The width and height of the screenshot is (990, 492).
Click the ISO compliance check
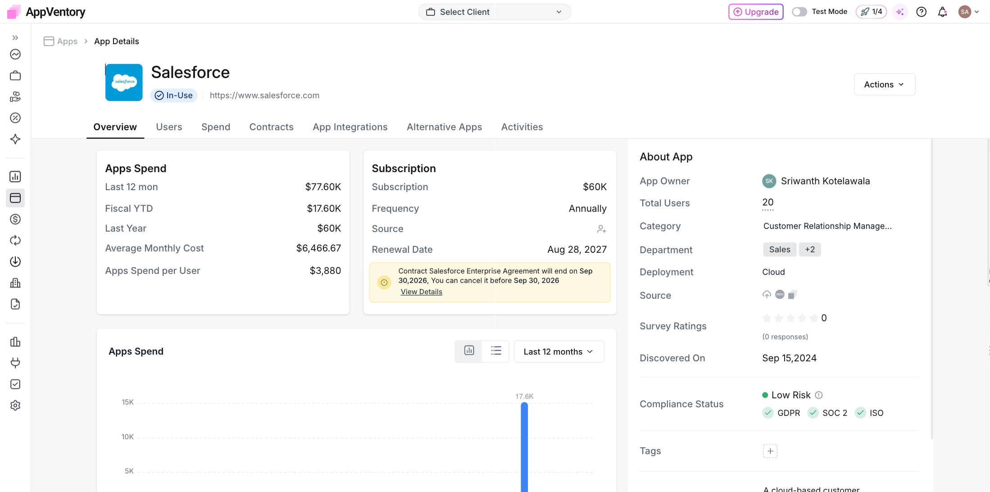point(860,413)
